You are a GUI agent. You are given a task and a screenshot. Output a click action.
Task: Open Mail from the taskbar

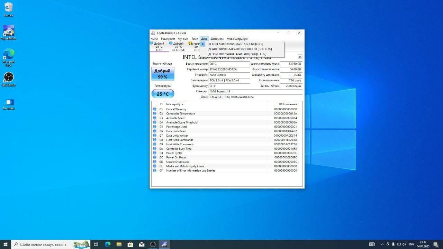[142, 244]
